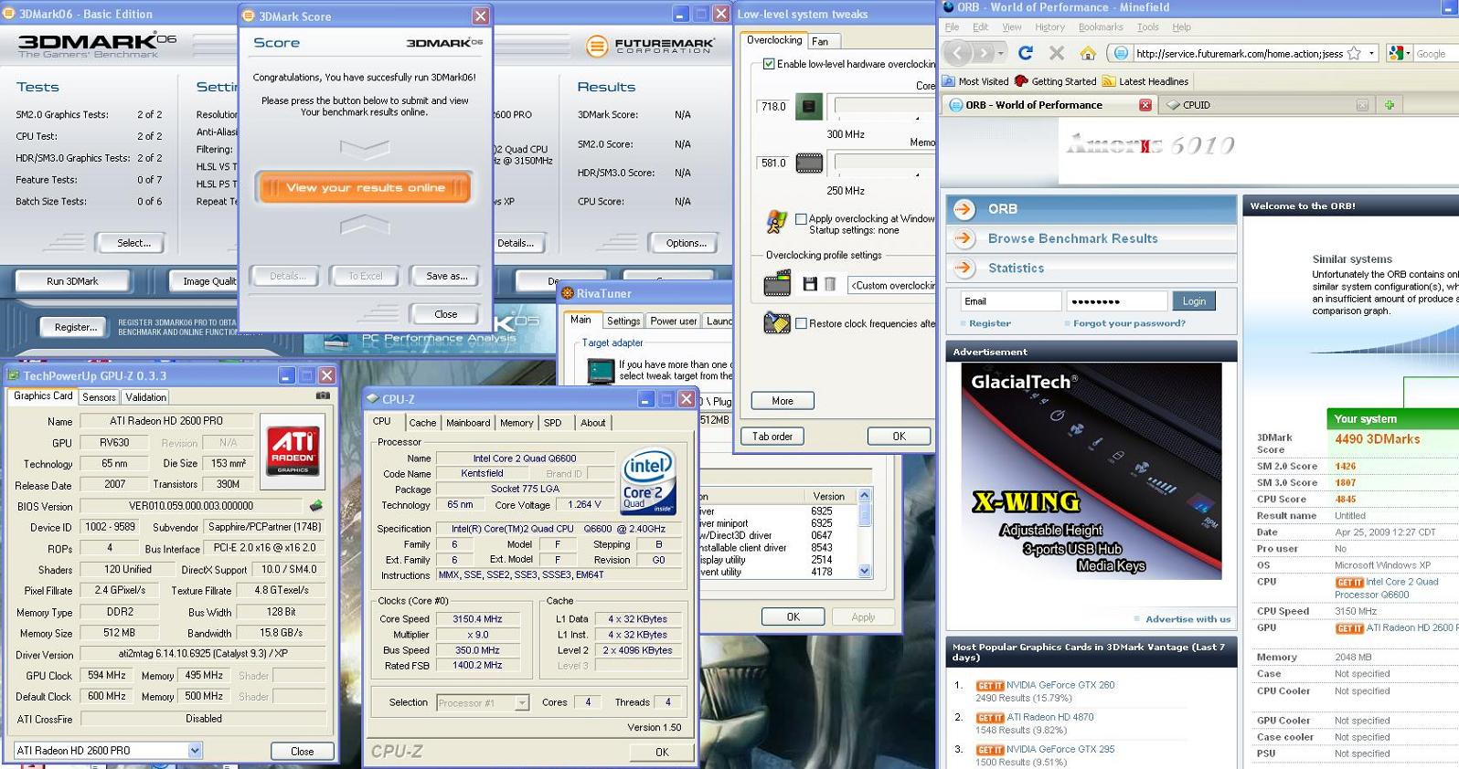The height and width of the screenshot is (769, 1459).
Task: Click the memory clock chip icon
Action: 809,163
